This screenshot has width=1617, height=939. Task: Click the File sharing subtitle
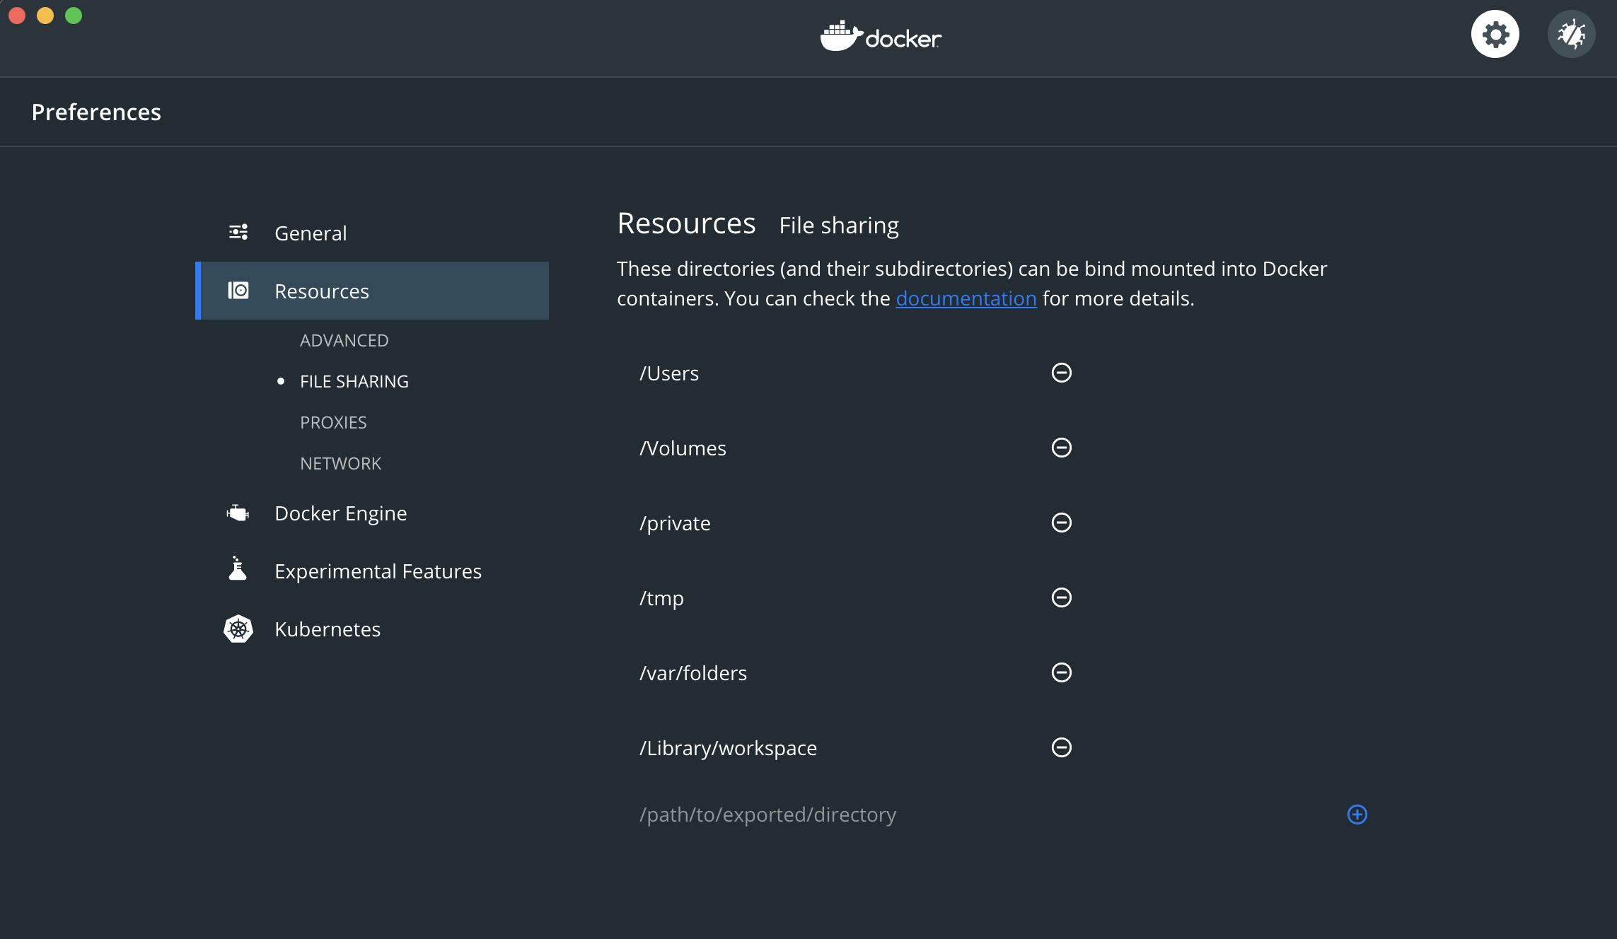pyautogui.click(x=839, y=226)
